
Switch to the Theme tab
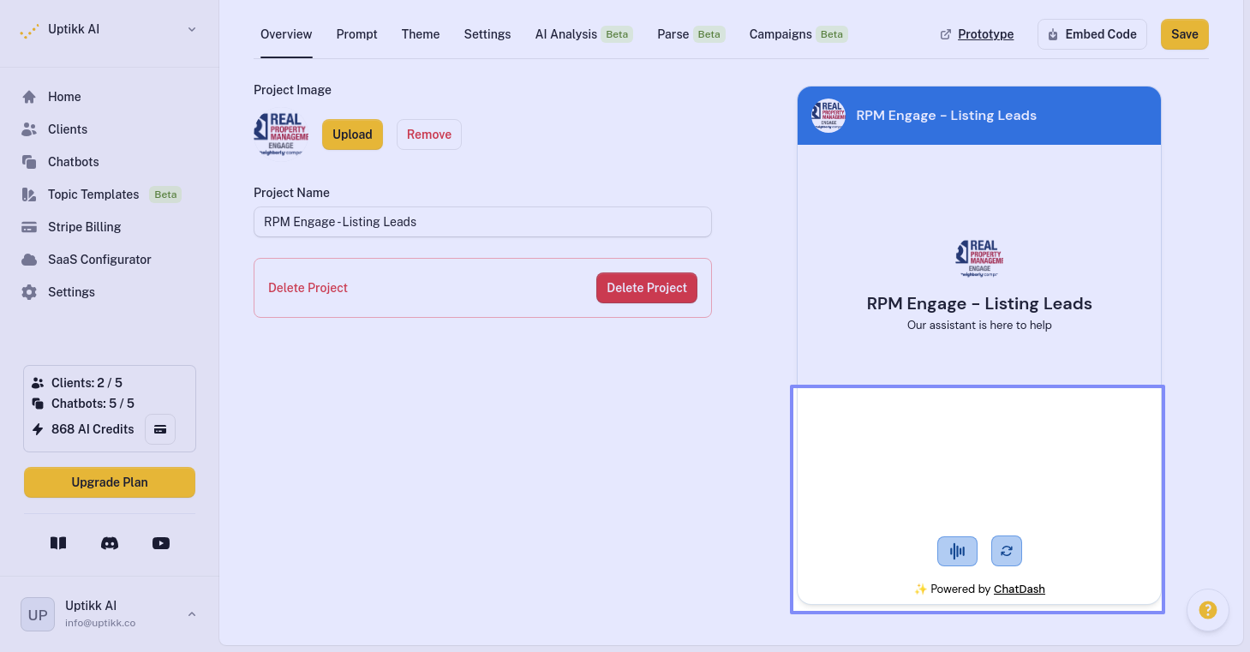[x=421, y=34]
